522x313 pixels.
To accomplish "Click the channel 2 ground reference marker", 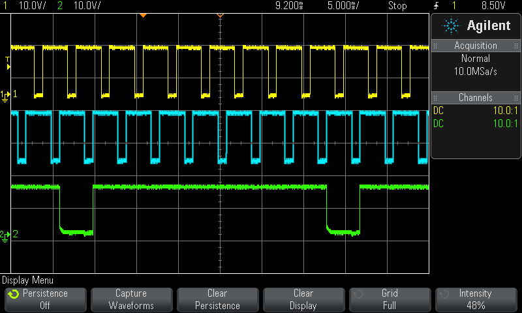I will pos(7,235).
